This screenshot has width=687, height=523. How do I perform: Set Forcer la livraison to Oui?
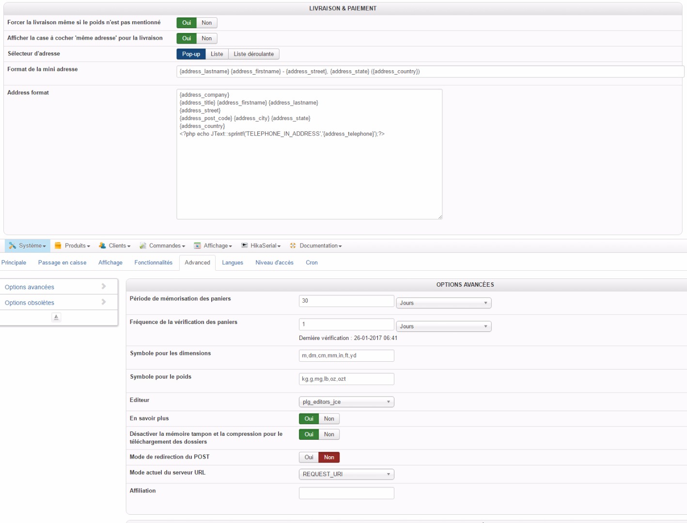pyautogui.click(x=187, y=23)
